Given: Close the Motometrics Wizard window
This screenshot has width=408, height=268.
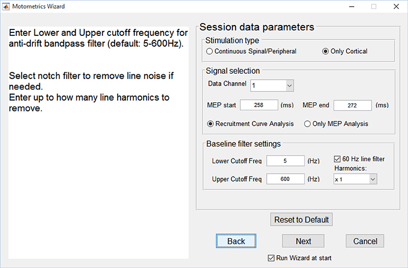Looking at the screenshot, I should pyautogui.click(x=396, y=6).
